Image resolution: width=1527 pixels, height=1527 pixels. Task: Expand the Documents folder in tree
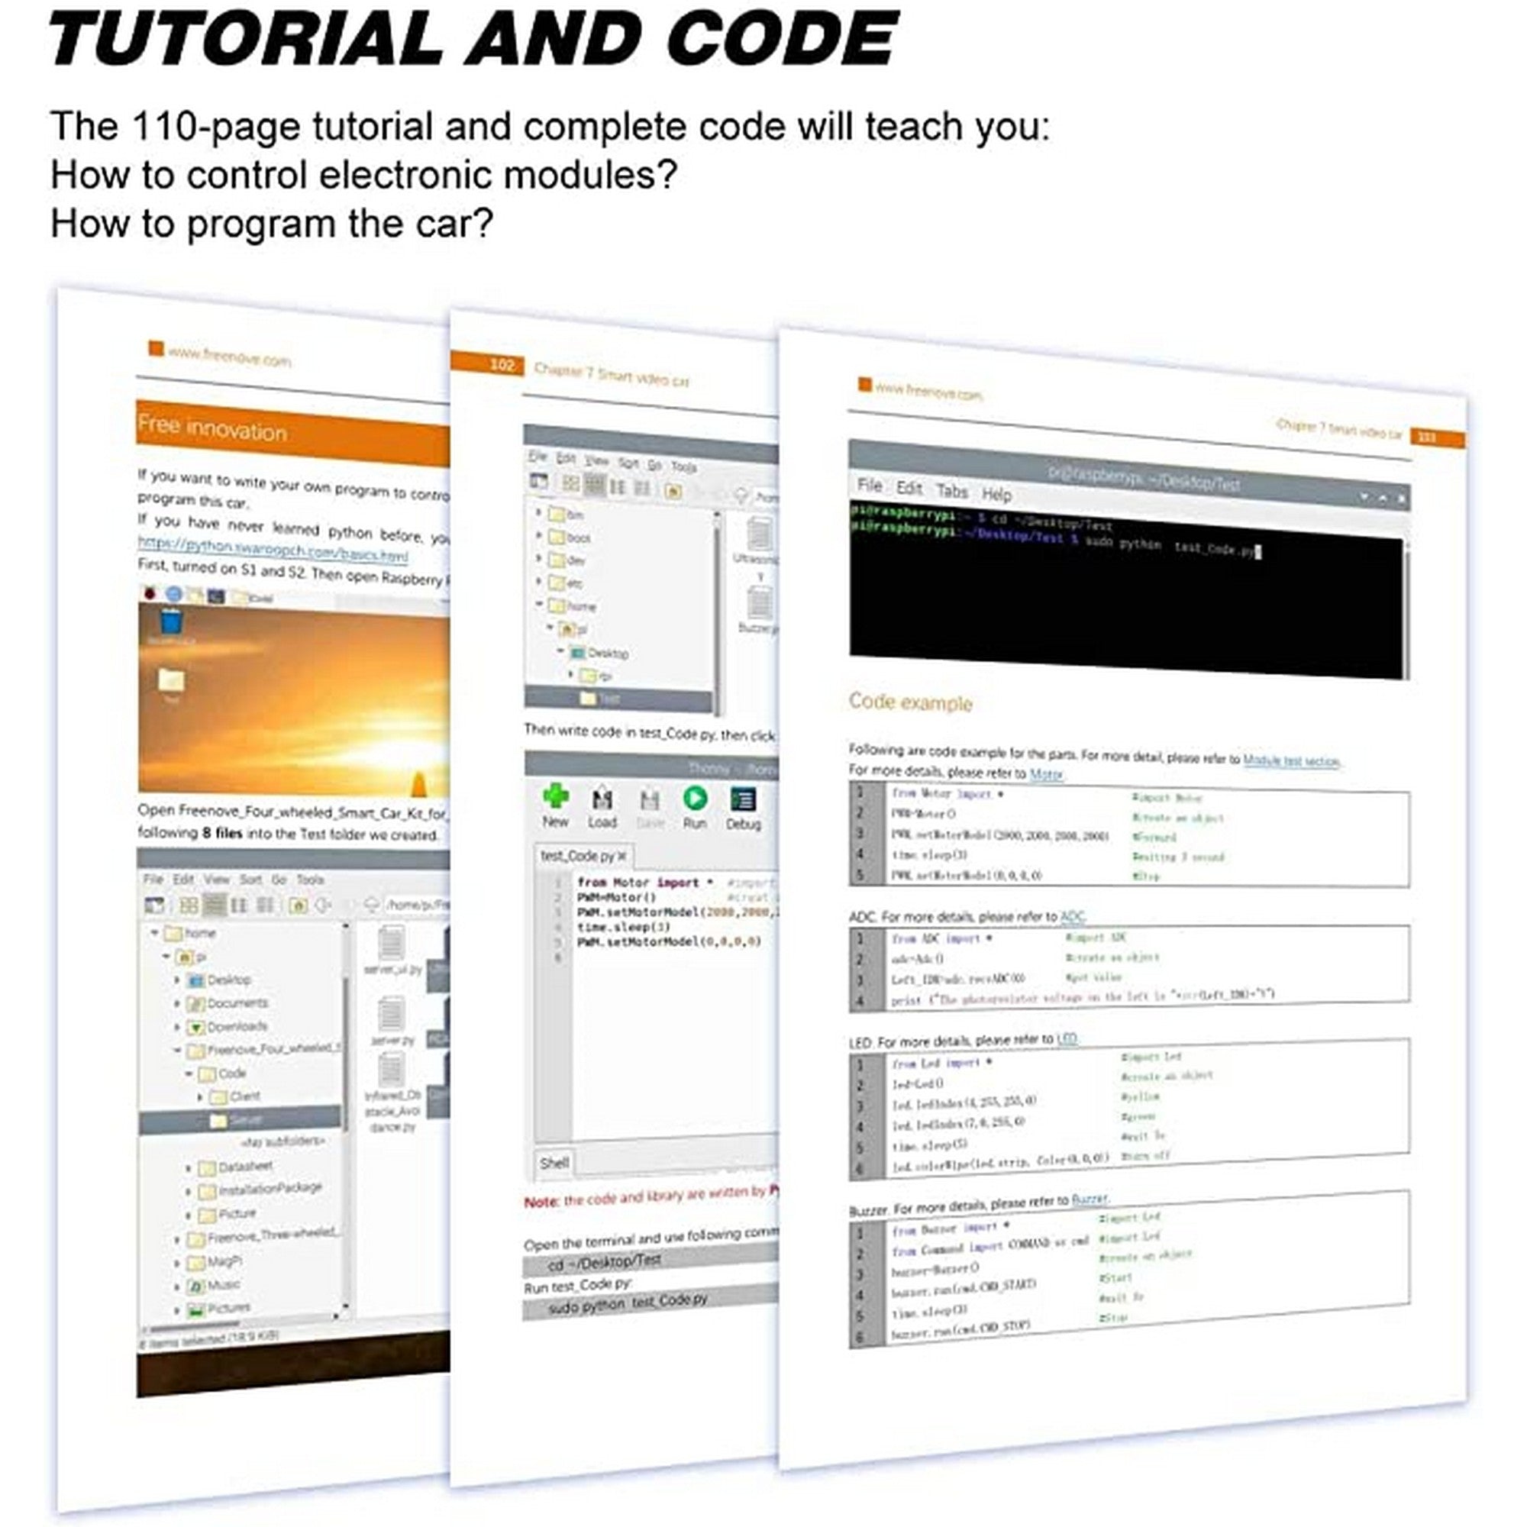[x=177, y=1004]
